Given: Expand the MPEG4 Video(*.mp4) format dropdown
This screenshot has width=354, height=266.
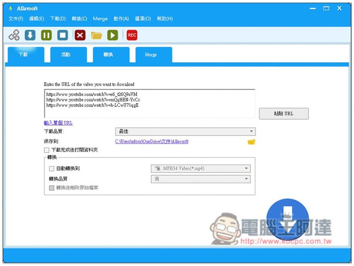Looking at the screenshot, I should click(x=201, y=168).
